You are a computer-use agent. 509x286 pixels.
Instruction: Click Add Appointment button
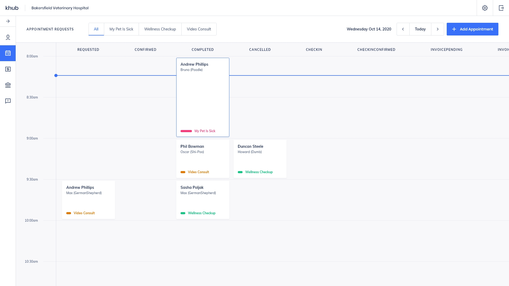[x=472, y=29]
